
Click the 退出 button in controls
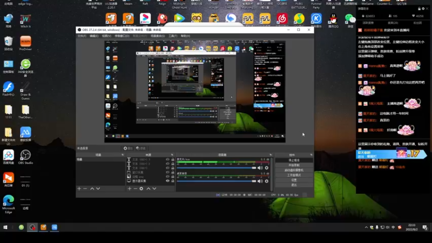[294, 185]
